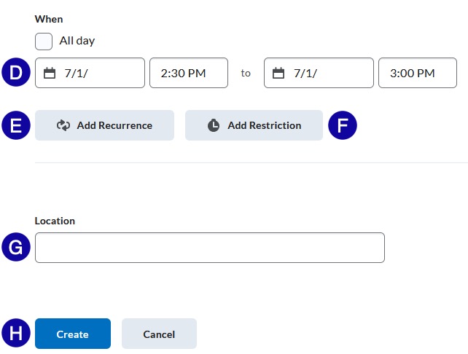Click the Add Restriction button

pyautogui.click(x=254, y=125)
